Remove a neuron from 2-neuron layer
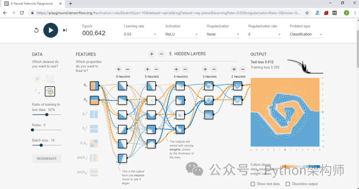The width and height of the screenshot is (359, 189). (x=243, y=69)
